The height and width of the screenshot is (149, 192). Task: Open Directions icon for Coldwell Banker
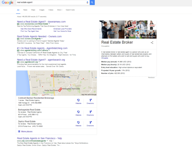point(90,100)
